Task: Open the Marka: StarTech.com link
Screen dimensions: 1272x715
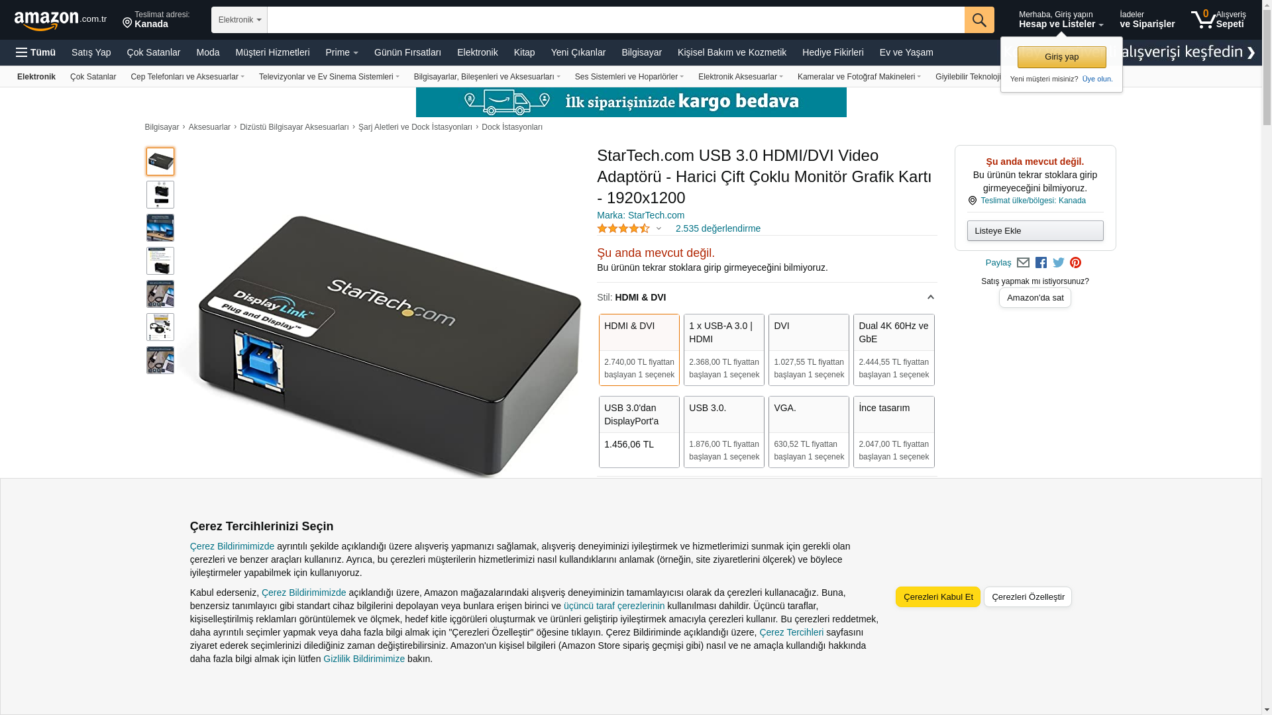Action: point(641,215)
